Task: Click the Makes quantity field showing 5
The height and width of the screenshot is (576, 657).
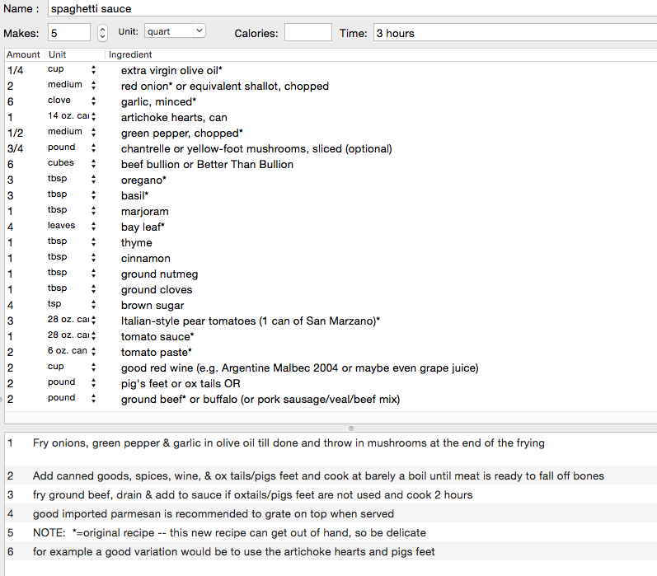Action: pos(69,33)
